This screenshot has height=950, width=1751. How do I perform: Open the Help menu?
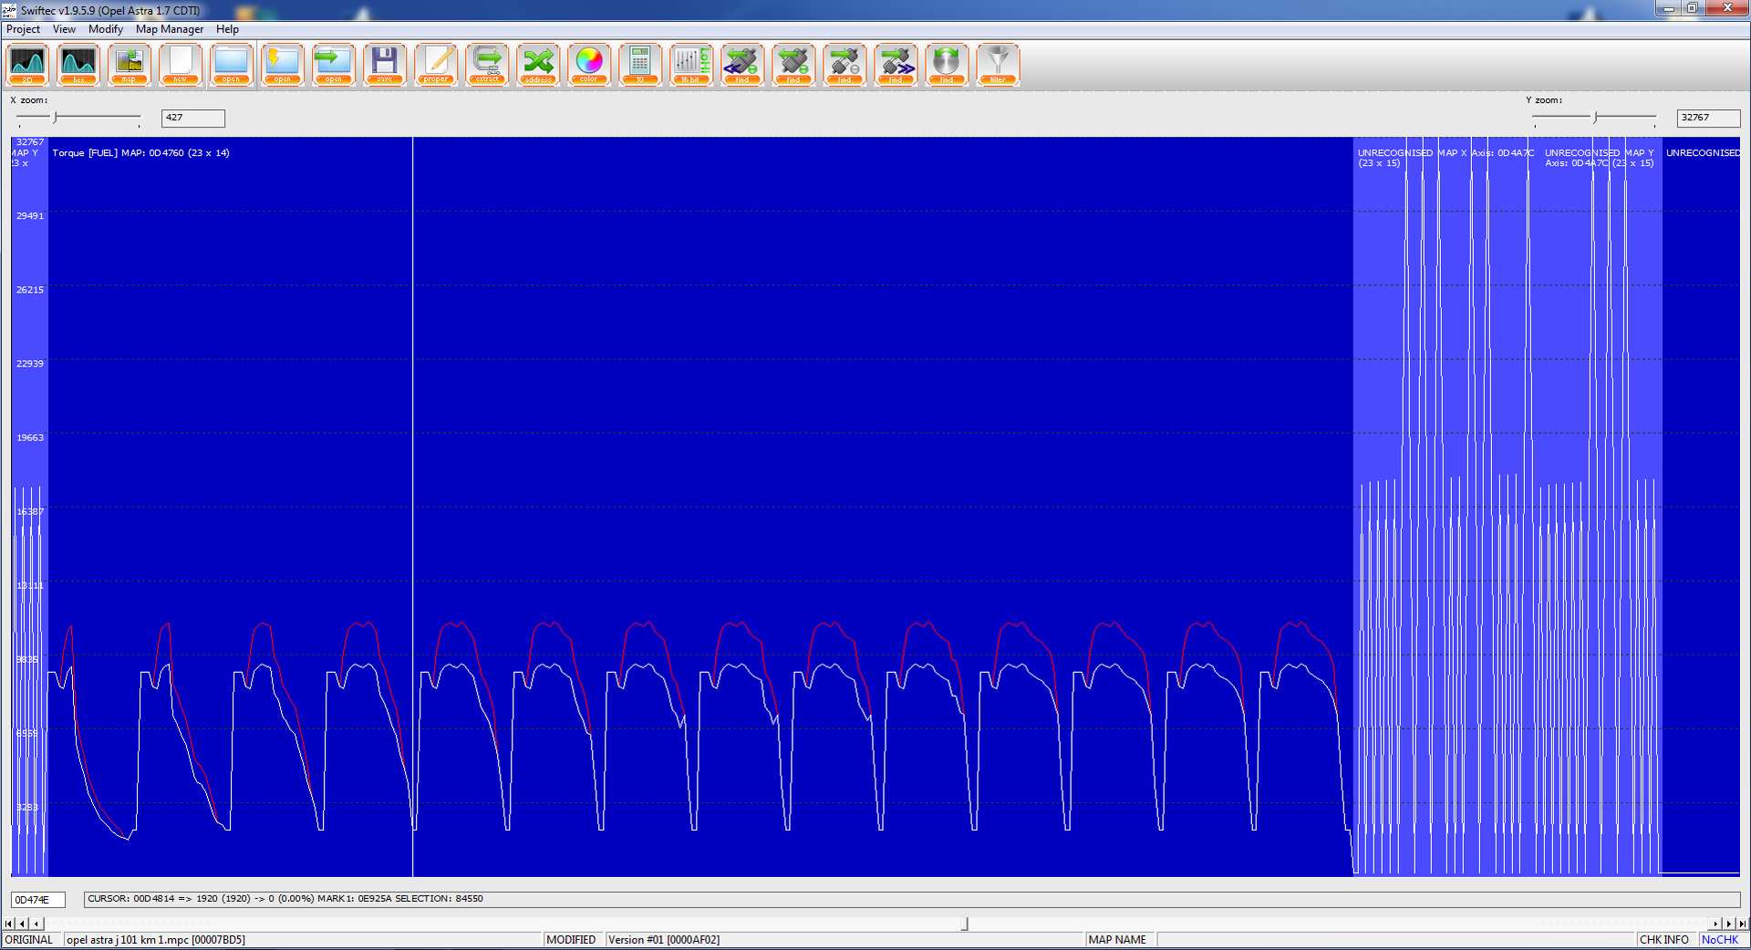(x=227, y=29)
